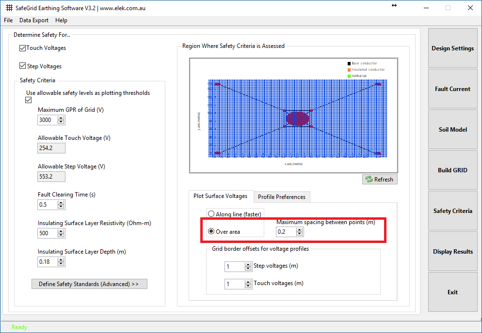Disable allowable safety levels as plotting thresholds

(28, 100)
